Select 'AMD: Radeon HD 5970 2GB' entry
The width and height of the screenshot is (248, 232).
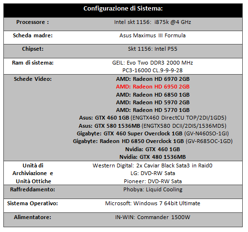pyautogui.click(x=153, y=102)
